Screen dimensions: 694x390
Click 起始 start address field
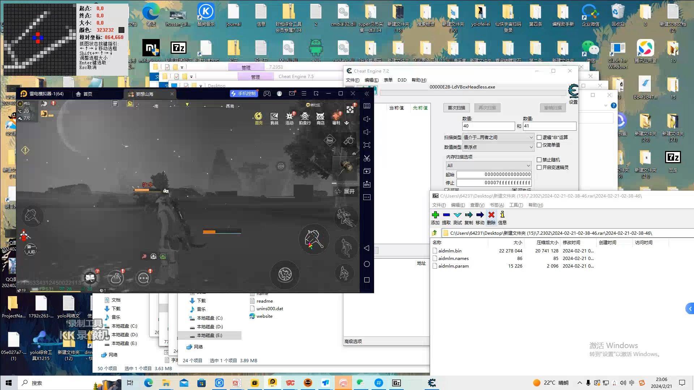coord(494,174)
